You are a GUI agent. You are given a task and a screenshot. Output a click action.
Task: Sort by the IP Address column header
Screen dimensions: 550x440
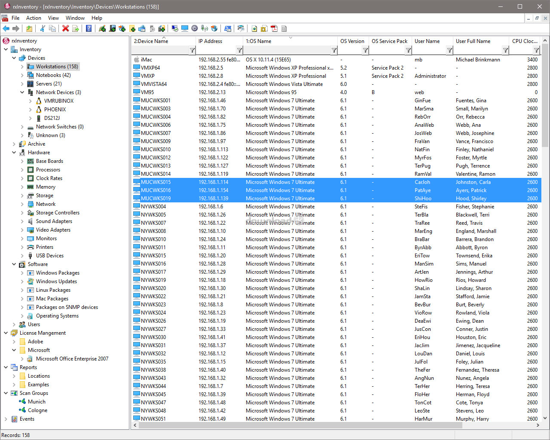pyautogui.click(x=220, y=41)
